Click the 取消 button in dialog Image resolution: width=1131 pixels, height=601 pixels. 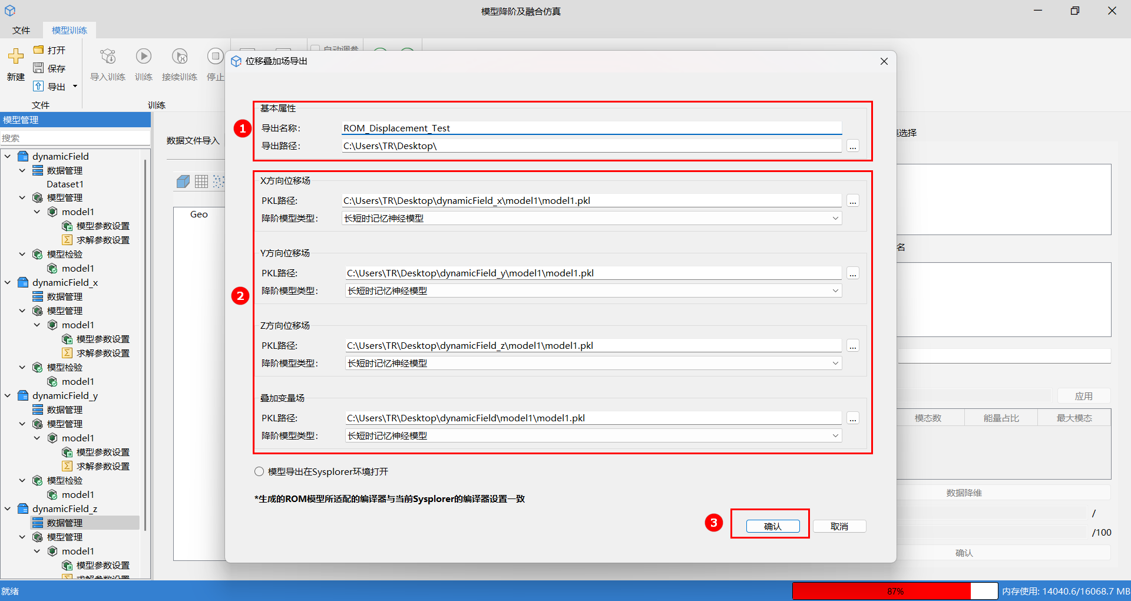pyautogui.click(x=839, y=526)
